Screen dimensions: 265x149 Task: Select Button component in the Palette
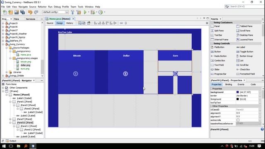point(216,51)
